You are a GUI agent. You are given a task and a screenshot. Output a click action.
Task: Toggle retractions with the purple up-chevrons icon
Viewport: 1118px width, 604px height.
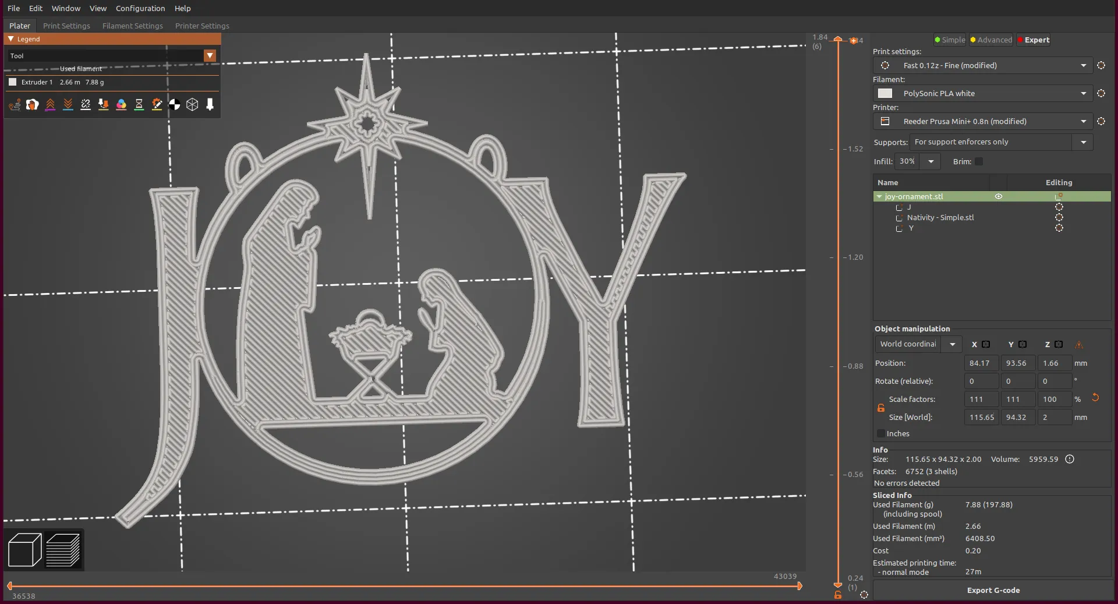click(x=51, y=105)
